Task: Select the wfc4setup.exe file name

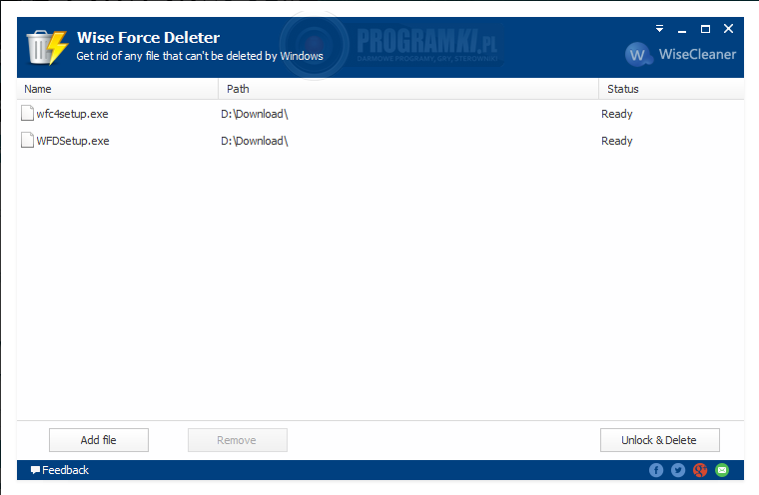Action: (x=72, y=114)
